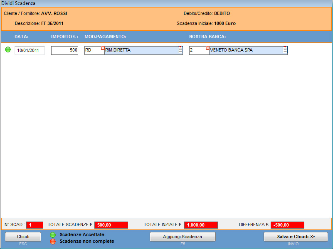Select the RIM.DIRETTA payment description box

(141, 51)
